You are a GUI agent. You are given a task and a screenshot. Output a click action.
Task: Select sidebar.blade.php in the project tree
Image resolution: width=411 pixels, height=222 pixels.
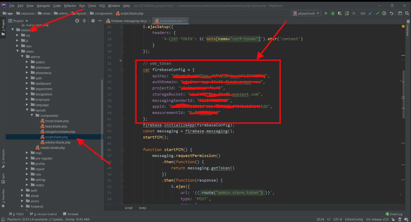pos(58,142)
